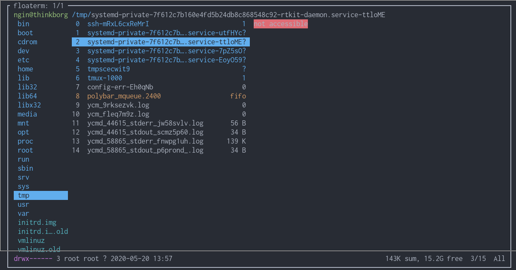Select the lib64 directory
This screenshot has height=270, width=516.
click(x=27, y=96)
